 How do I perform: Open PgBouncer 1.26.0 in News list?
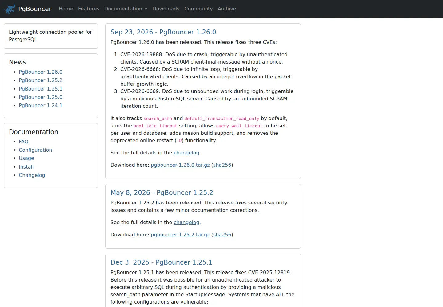click(41, 72)
